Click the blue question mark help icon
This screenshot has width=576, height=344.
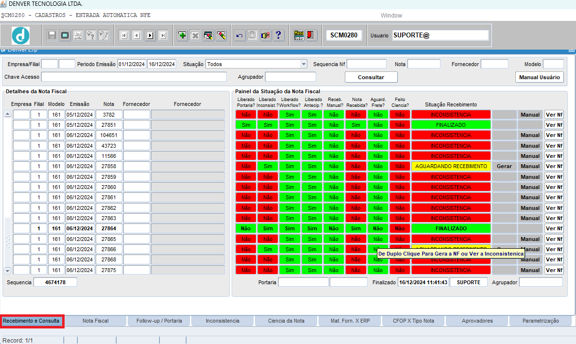pos(278,35)
